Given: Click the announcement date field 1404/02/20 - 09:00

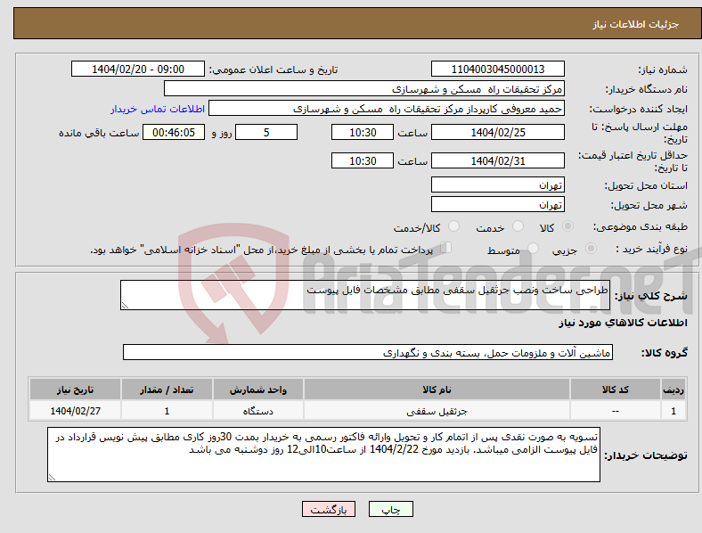Looking at the screenshot, I should pos(138,69).
